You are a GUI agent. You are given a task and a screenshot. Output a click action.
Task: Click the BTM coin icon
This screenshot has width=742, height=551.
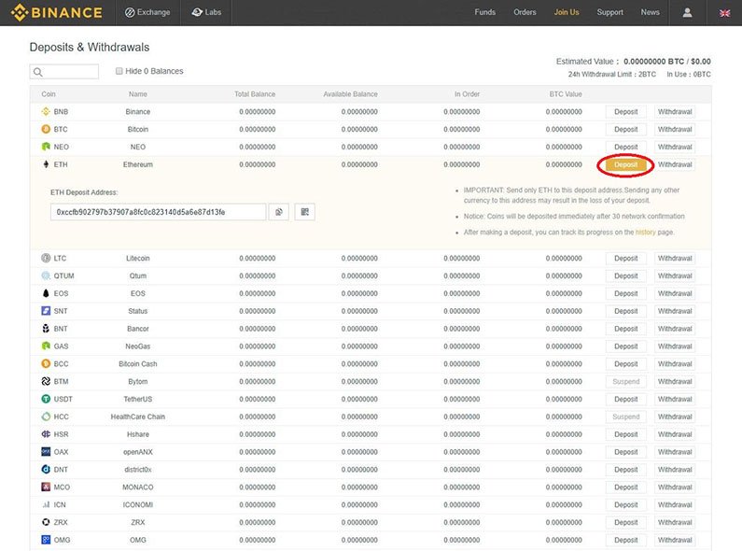46,381
